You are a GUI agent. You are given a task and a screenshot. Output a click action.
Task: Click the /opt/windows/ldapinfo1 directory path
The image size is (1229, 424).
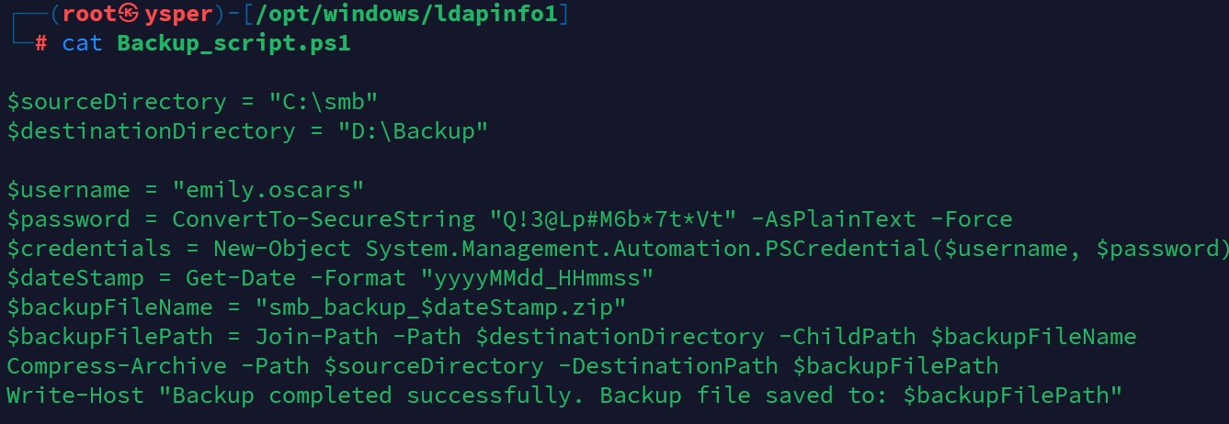click(399, 15)
